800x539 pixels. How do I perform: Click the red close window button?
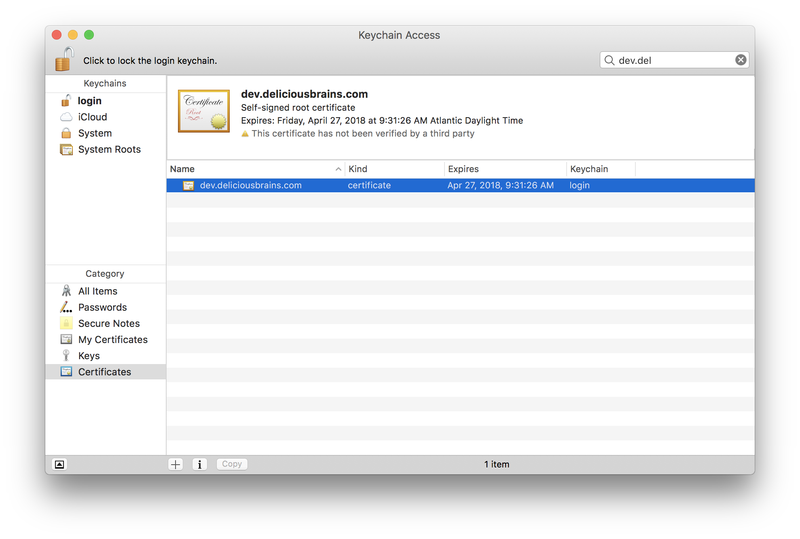(x=57, y=35)
